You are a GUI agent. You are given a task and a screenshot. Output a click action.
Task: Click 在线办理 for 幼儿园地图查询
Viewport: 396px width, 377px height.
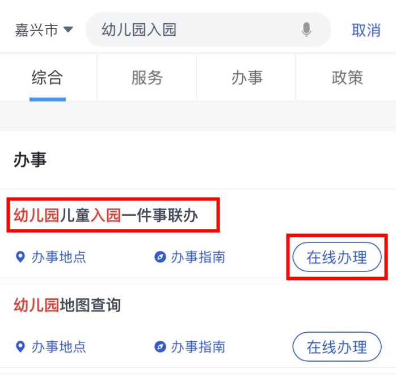337,346
